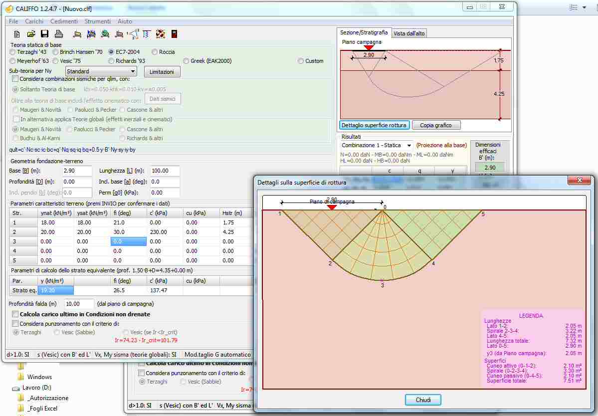Click the Hstr cell 4.25 in stratum 2
Viewport: 598px width, 416px height.
click(236, 232)
